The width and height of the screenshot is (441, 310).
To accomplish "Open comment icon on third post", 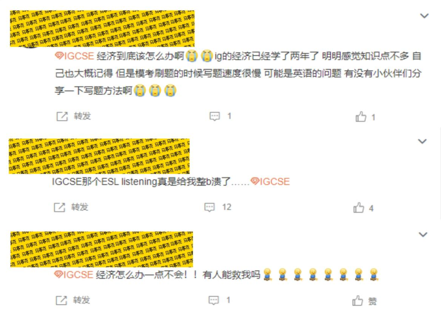I will (x=214, y=300).
